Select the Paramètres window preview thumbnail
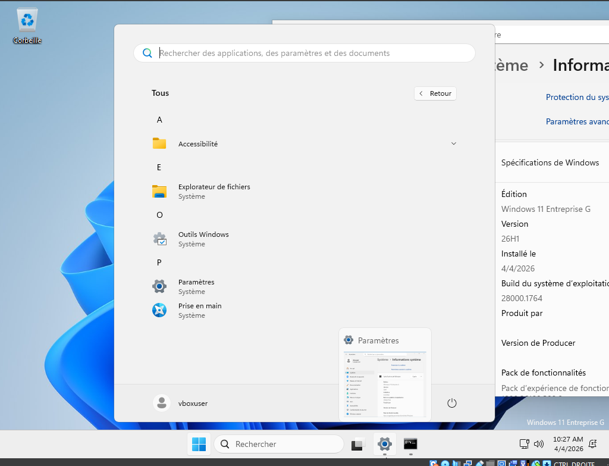Screen dimensions: 609x466 point(385,384)
